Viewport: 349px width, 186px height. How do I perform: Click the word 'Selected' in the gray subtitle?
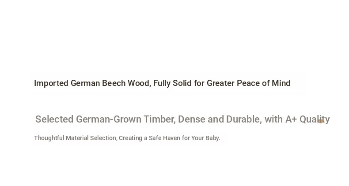[54, 119]
